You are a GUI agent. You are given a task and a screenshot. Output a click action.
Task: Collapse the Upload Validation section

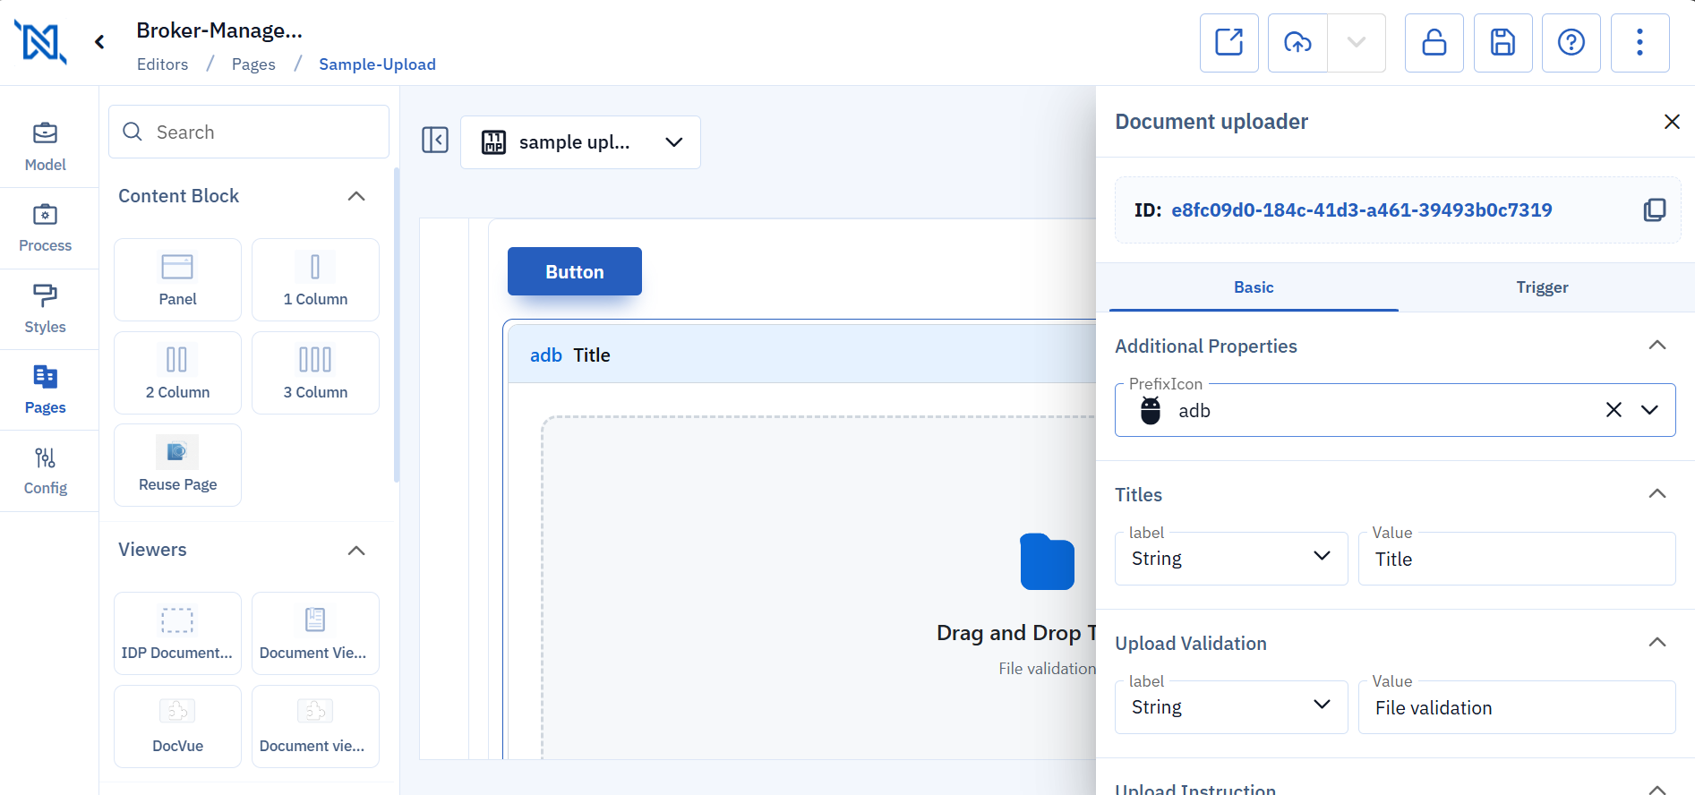click(1656, 643)
